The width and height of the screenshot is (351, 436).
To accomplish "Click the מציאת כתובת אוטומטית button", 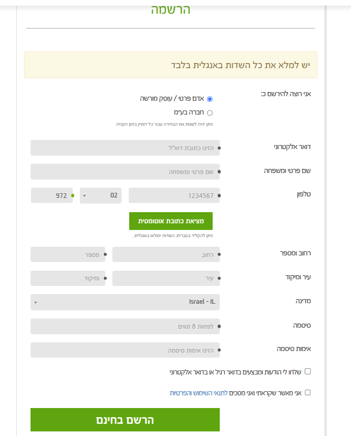I will [171, 221].
